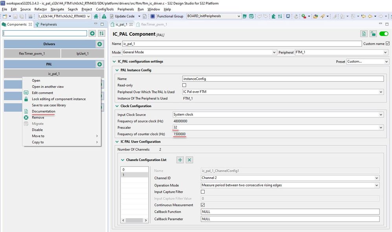Open the Peripherals menu in menu bar
392x232 pixels.
[126, 9]
